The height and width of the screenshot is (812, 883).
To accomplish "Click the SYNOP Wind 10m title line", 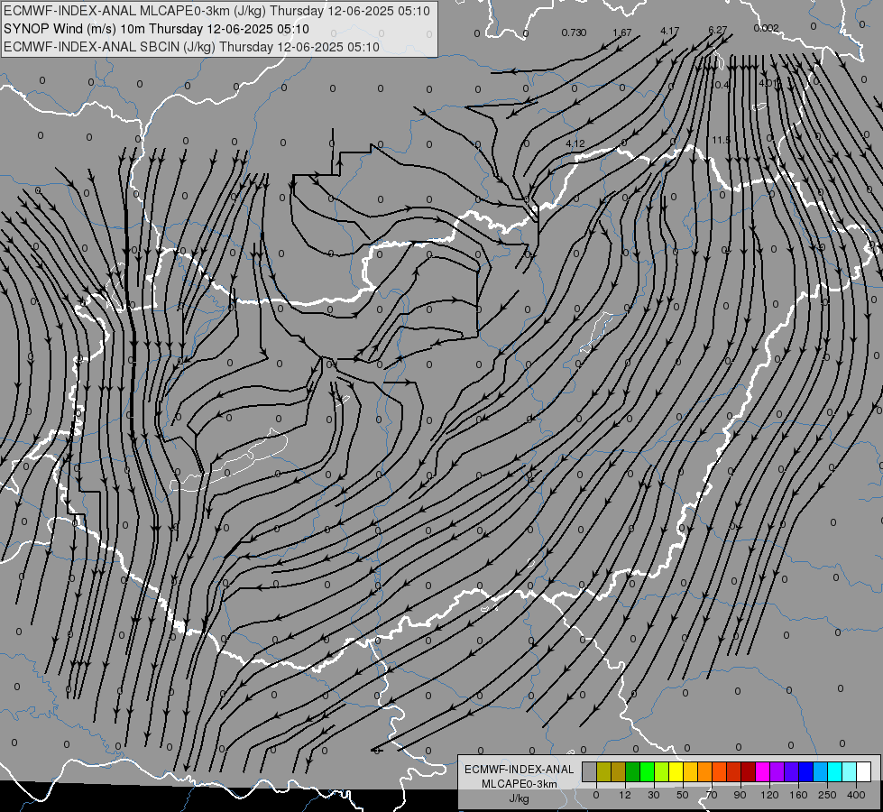I will [156, 29].
